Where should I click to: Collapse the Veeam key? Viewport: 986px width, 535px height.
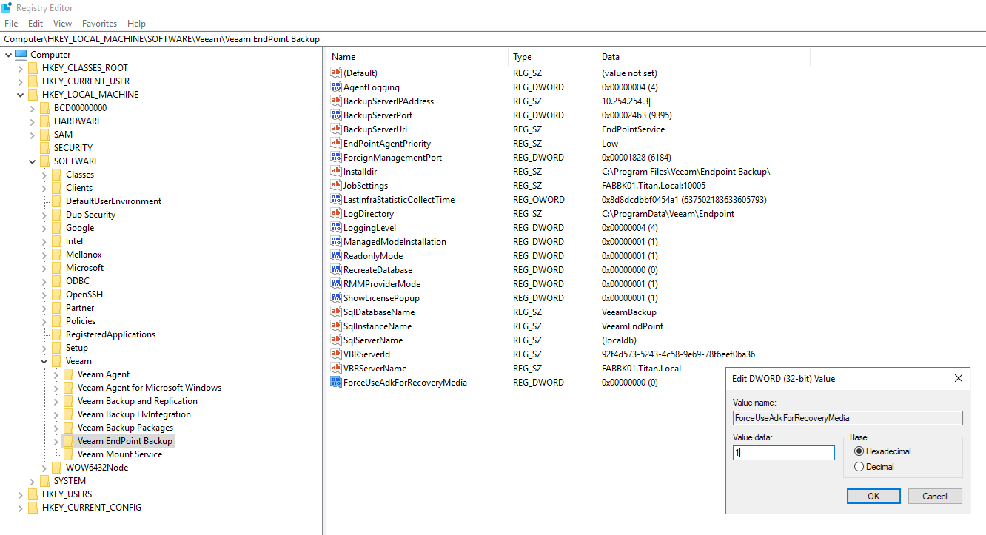(44, 361)
